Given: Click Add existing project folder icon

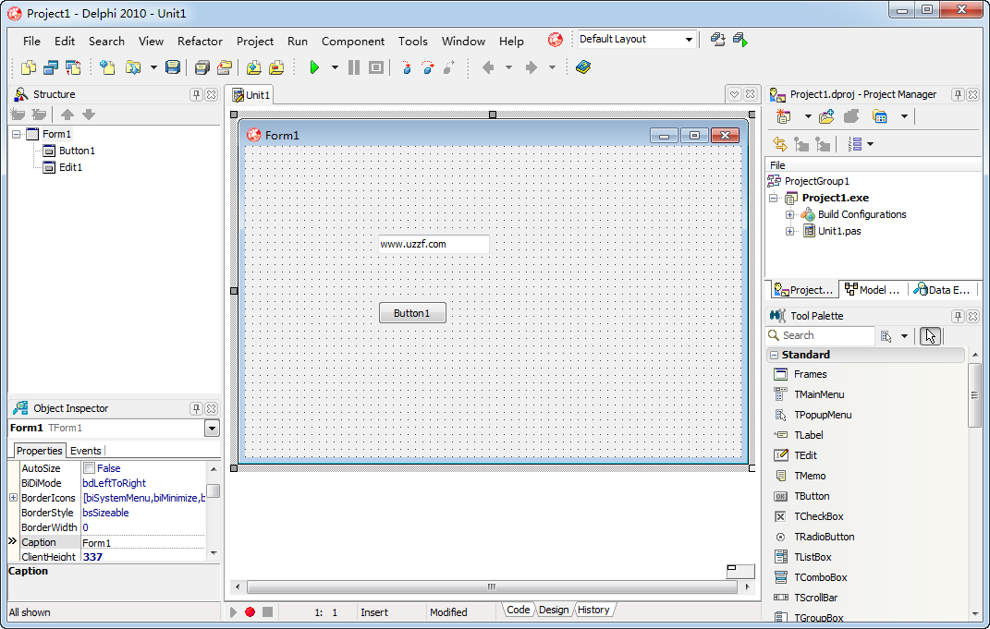Looking at the screenshot, I should pos(826,116).
